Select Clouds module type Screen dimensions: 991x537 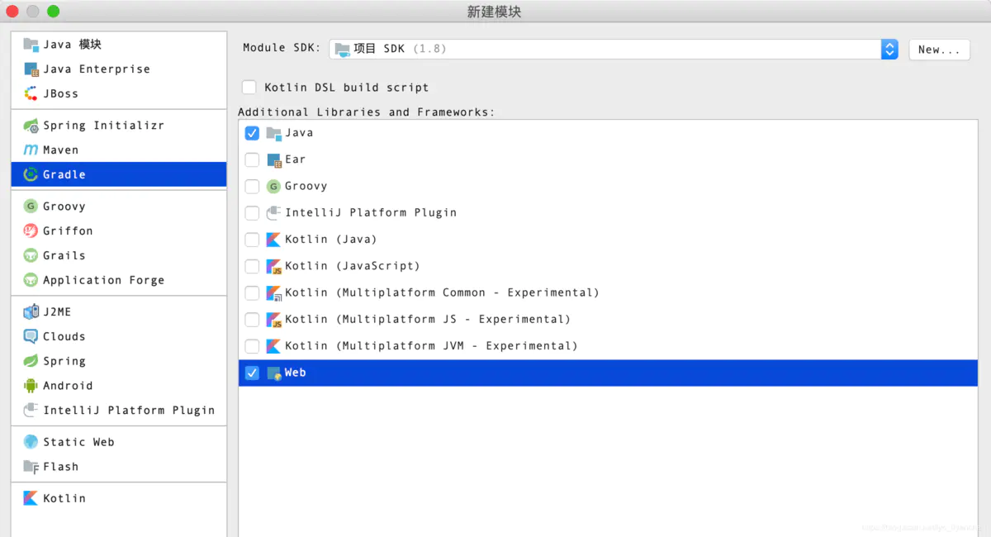(x=119, y=336)
